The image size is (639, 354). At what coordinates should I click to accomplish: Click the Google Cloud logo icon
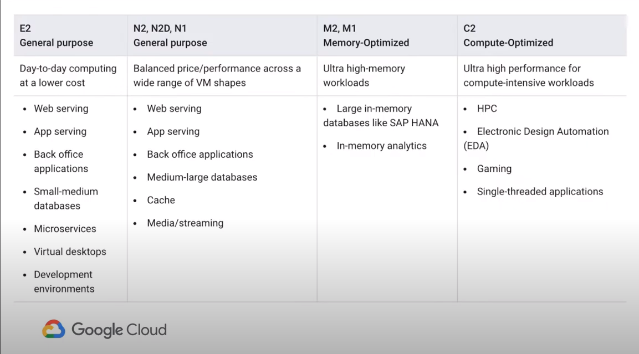pos(54,329)
